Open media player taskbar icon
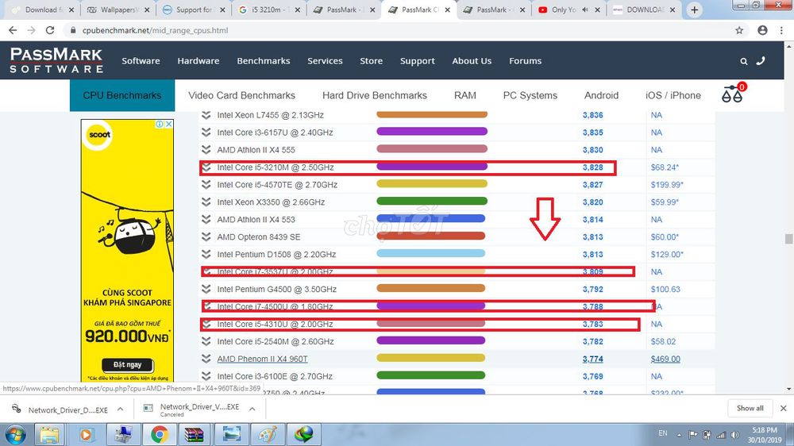 86,434
